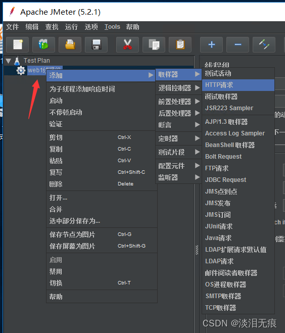This screenshot has height=333, width=285.
Task: Select JMS点到点 entry
Action: tap(239, 192)
